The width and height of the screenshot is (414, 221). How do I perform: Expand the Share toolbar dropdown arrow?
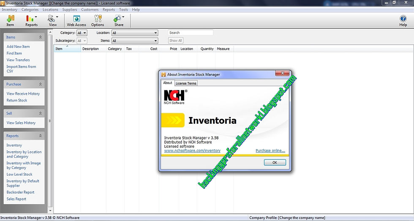(123, 17)
